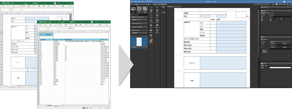The width and height of the screenshot is (292, 109).
Task: Open the 数式 ribbon tab in front Excel
Action: click(x=65, y=25)
